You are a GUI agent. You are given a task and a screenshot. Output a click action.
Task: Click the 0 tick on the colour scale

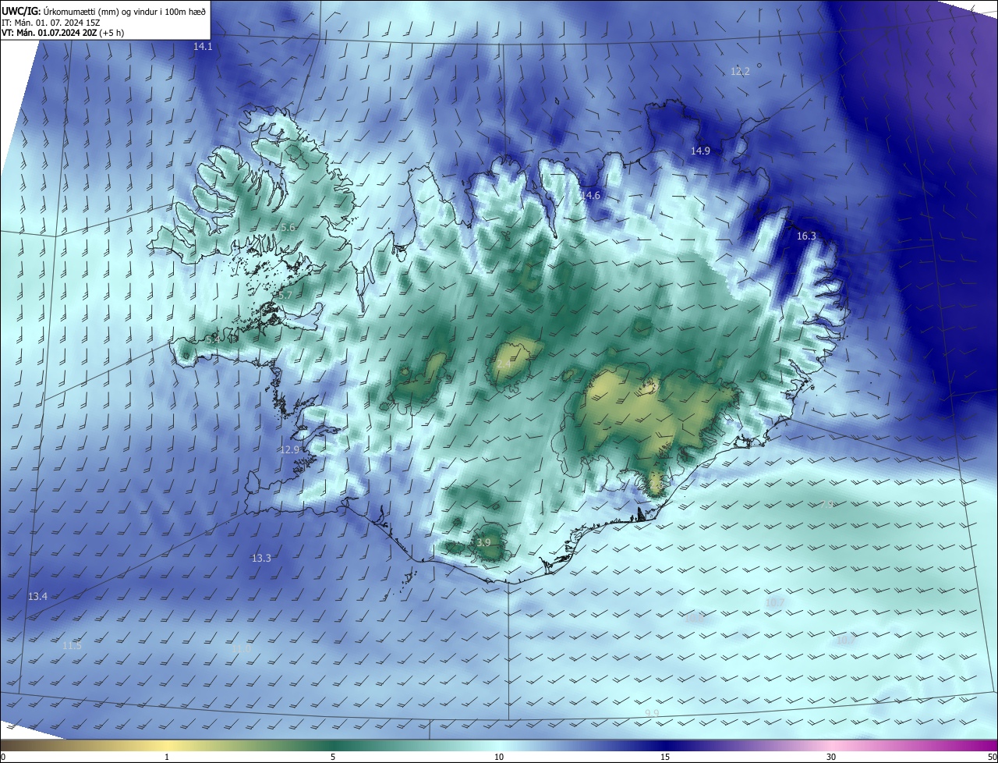click(3, 757)
